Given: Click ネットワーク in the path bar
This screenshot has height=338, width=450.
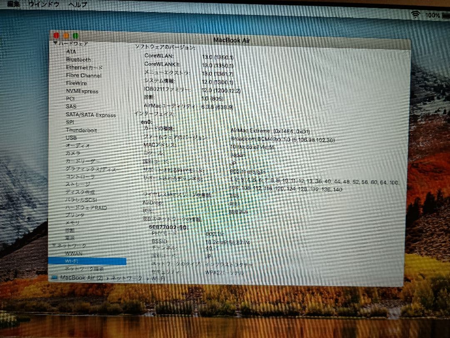Looking at the screenshot, I should point(127,278).
